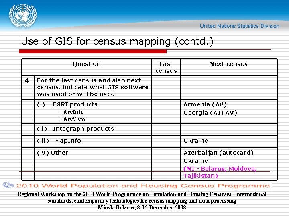Click the 'ArcInfo' bullet item
Viewport: 289px width, 217px height.
72,112
